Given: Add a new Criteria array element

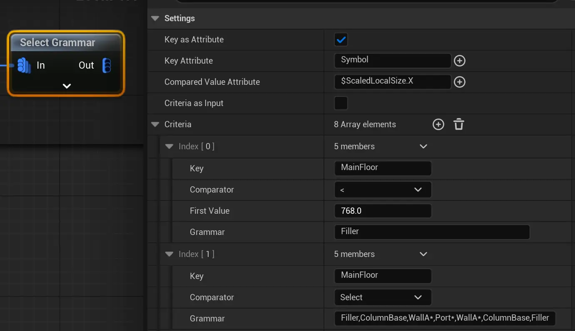Looking at the screenshot, I should click(x=438, y=124).
